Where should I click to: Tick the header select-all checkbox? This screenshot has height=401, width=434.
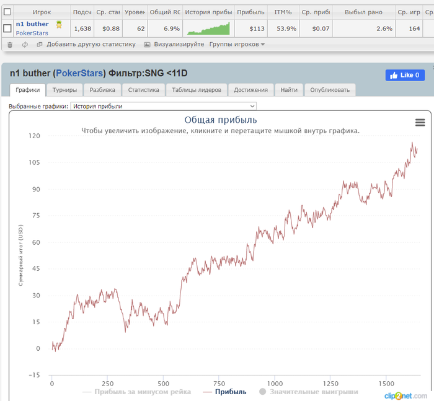pos(7,12)
